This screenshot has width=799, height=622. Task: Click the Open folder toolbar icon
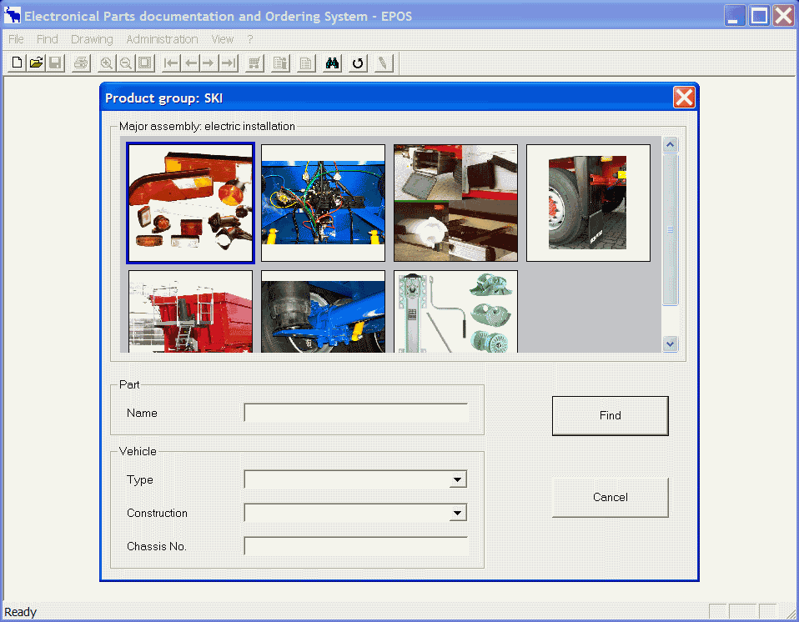click(36, 63)
